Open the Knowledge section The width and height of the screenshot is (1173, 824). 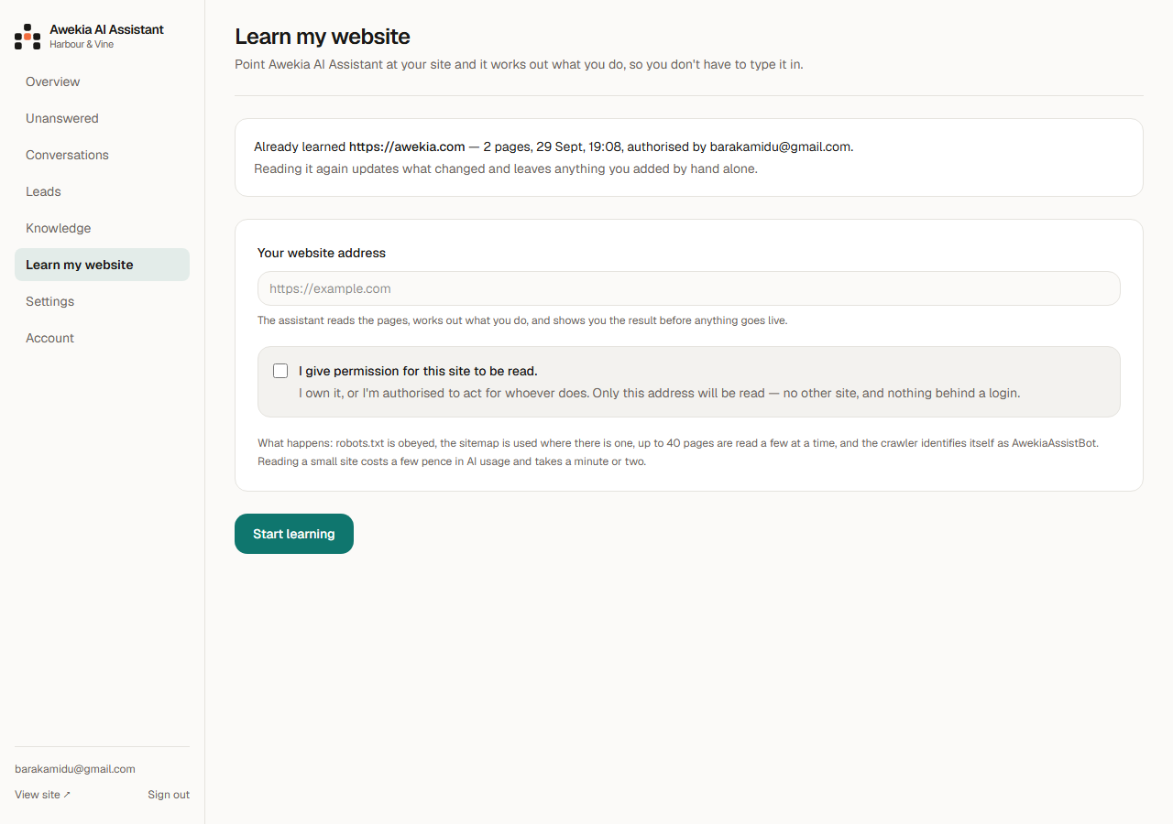pyautogui.click(x=102, y=228)
